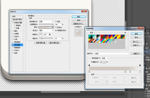Select the opaque rainbow spectrum gradient preset
The image size is (150, 98).
102,41
